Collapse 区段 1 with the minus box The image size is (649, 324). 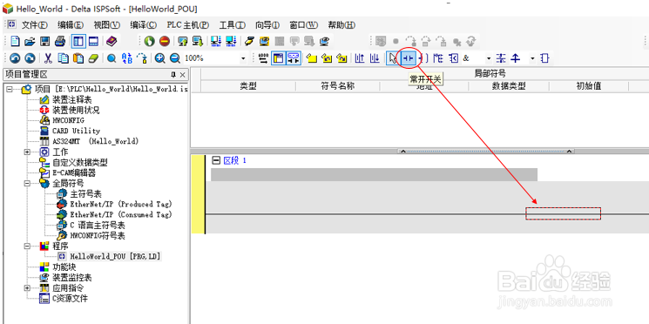click(x=215, y=160)
